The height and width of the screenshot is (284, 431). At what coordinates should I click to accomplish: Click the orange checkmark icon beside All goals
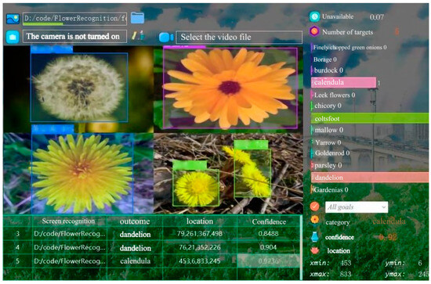point(314,207)
